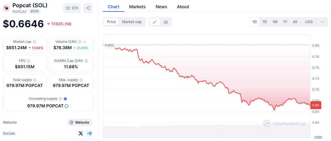Open the Telegram social link
331x141 pixels.
click(89, 133)
